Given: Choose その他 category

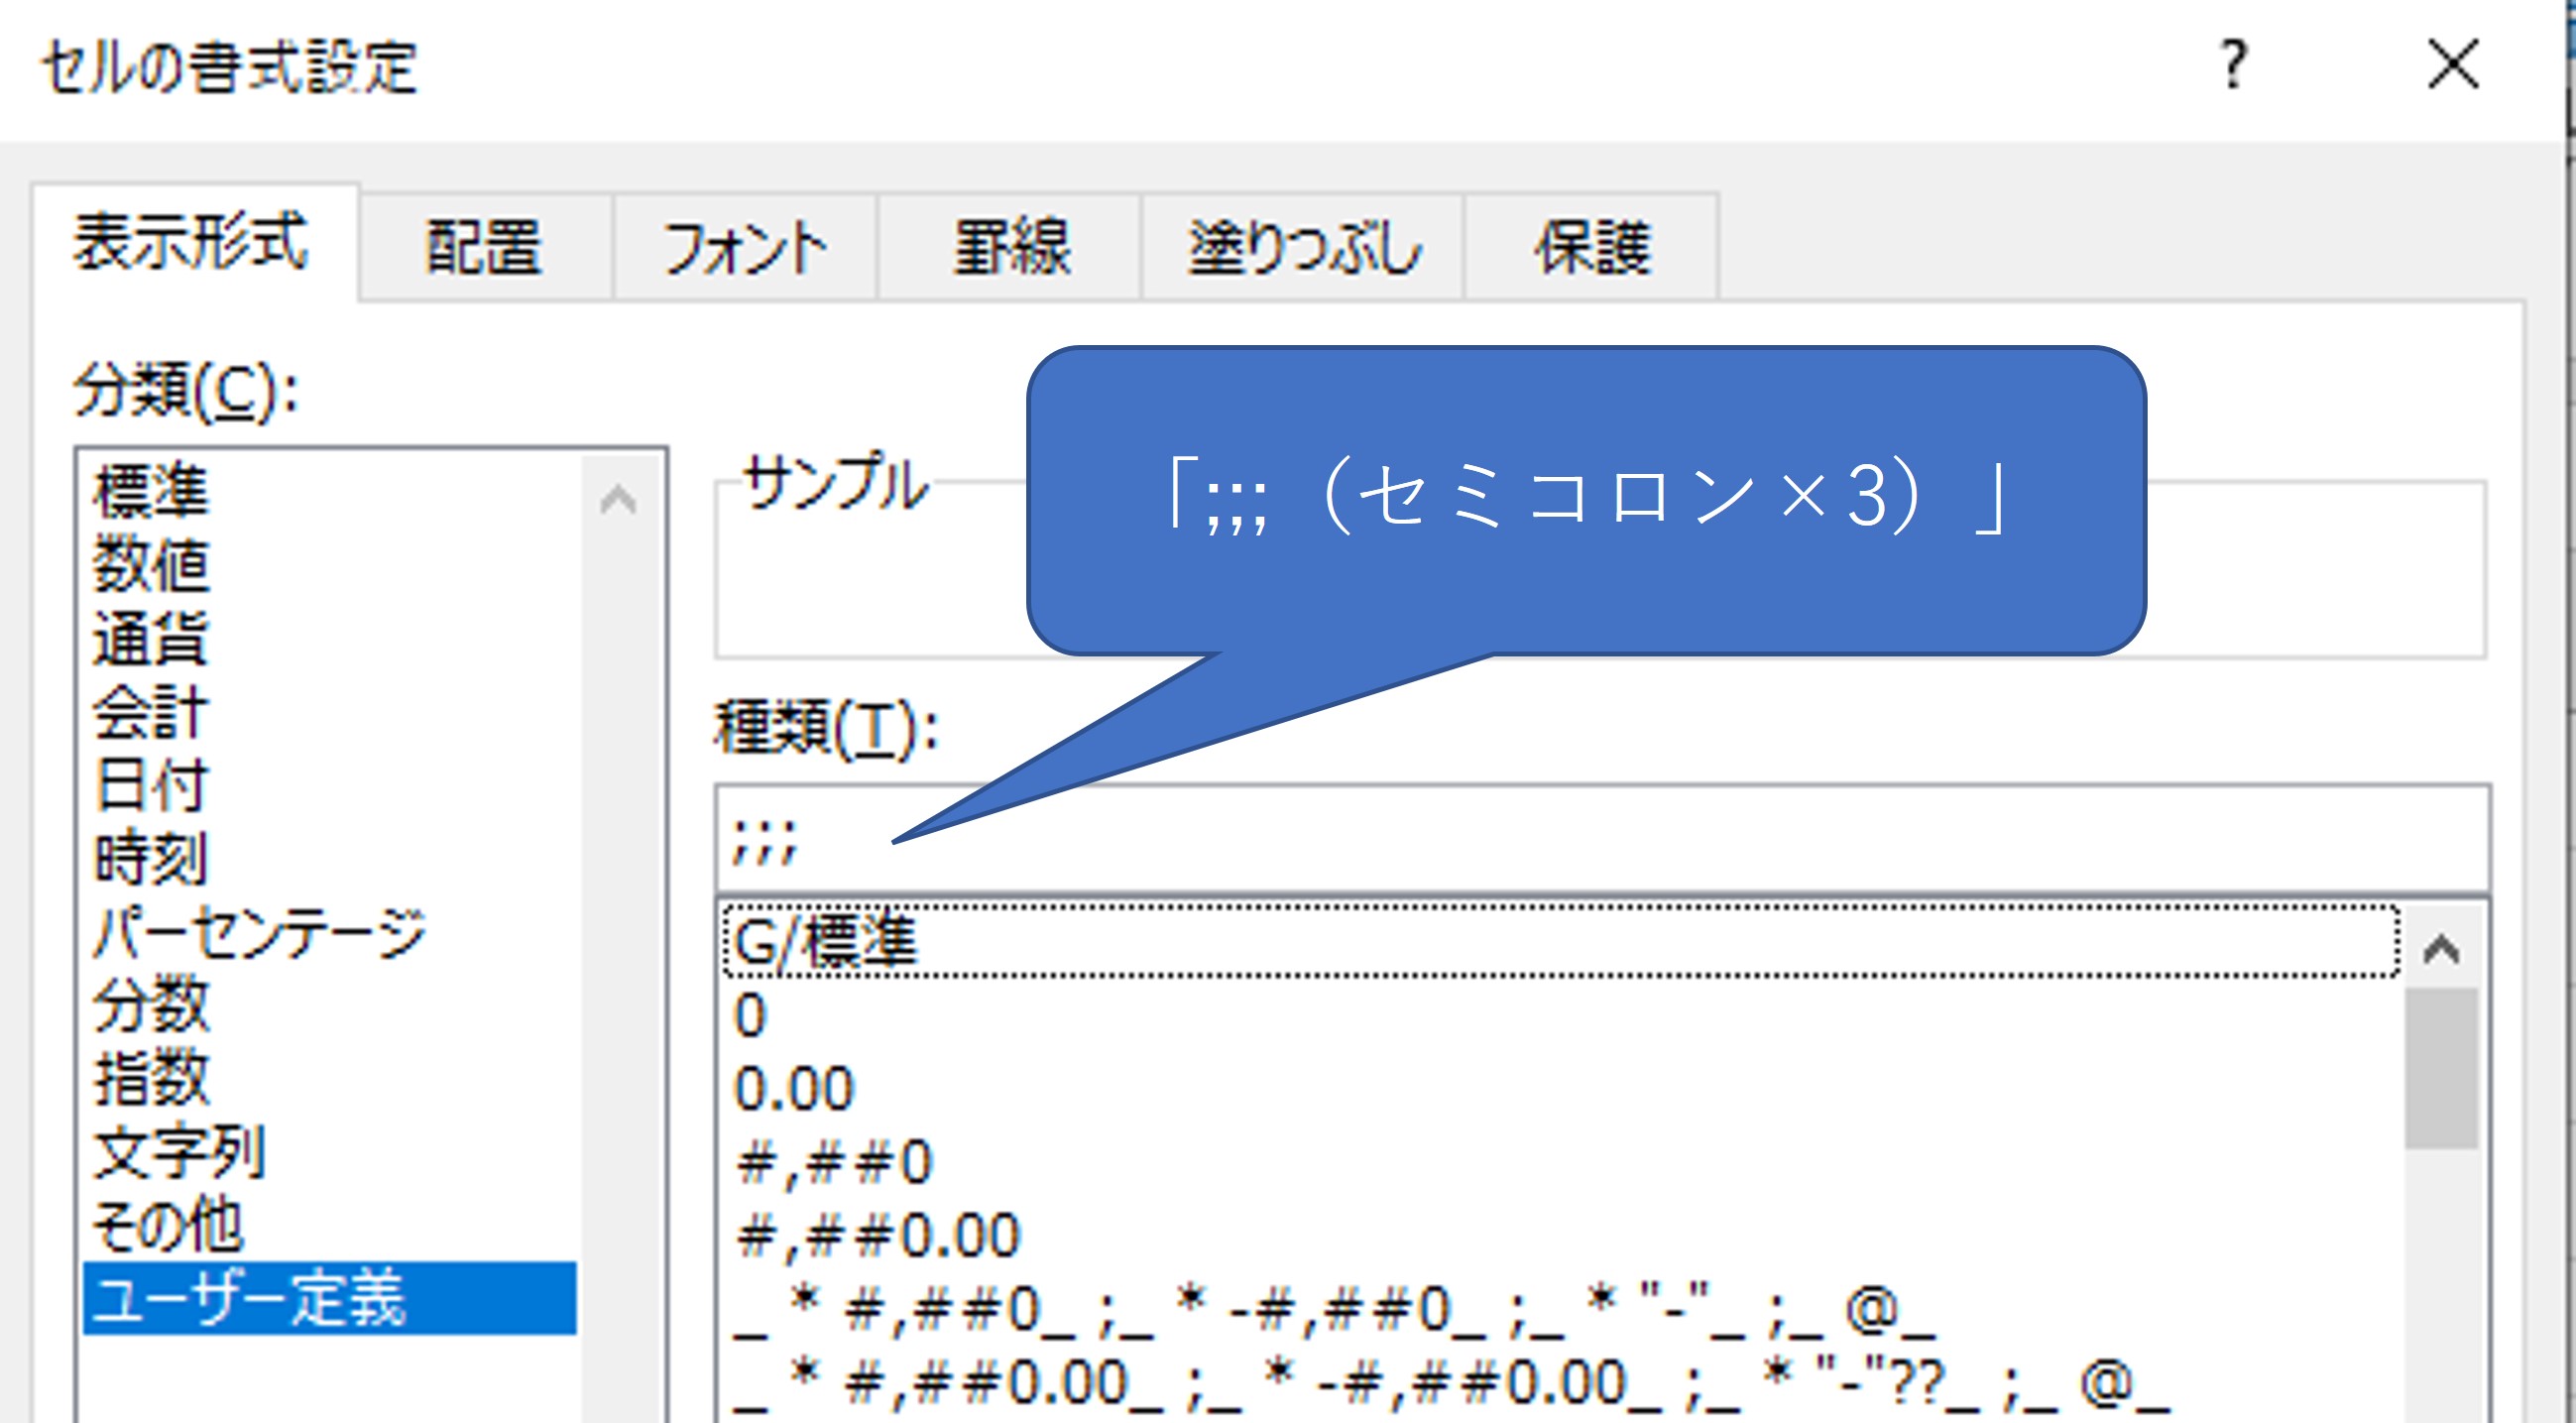Looking at the screenshot, I should (330, 1226).
